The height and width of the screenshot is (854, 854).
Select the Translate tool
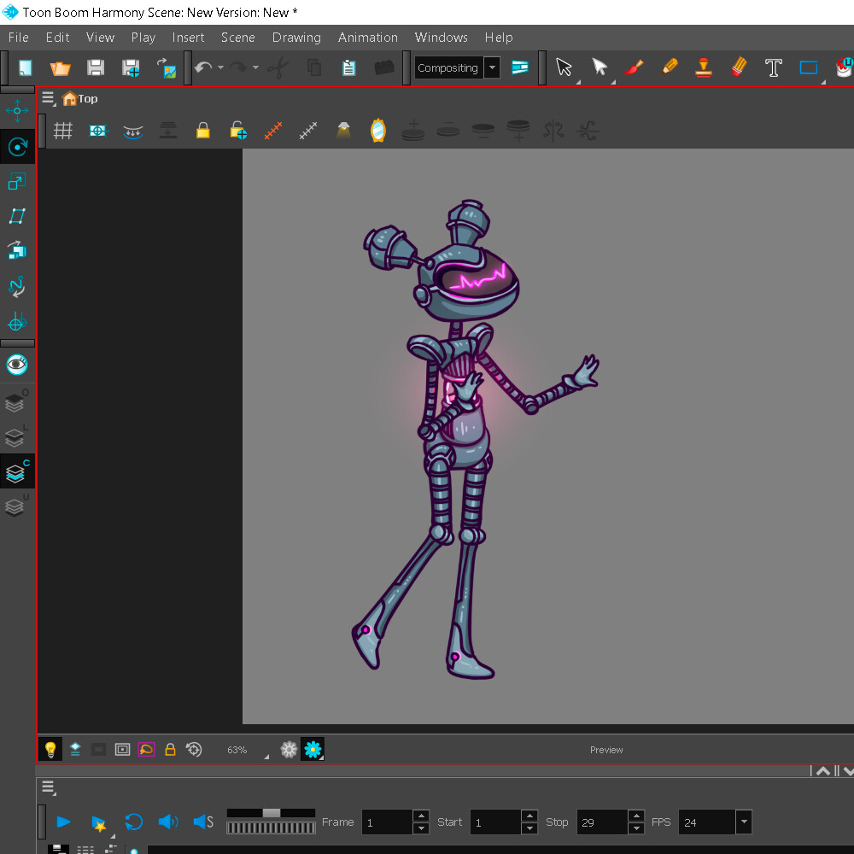17,110
